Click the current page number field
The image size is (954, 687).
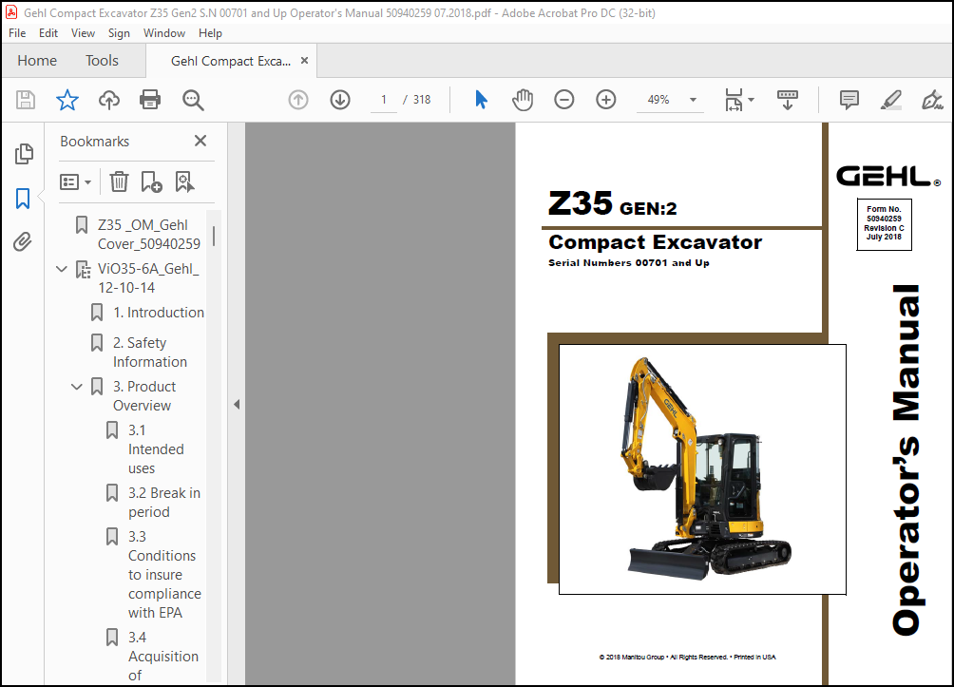click(384, 100)
